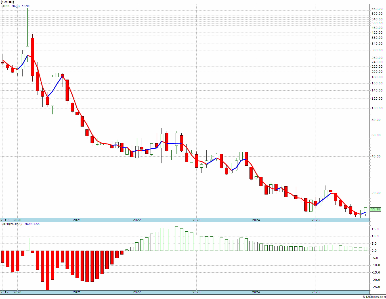The width and height of the screenshot is (386, 299).
Task: Click "2022" on the price chart time axis
Action: 137,220
